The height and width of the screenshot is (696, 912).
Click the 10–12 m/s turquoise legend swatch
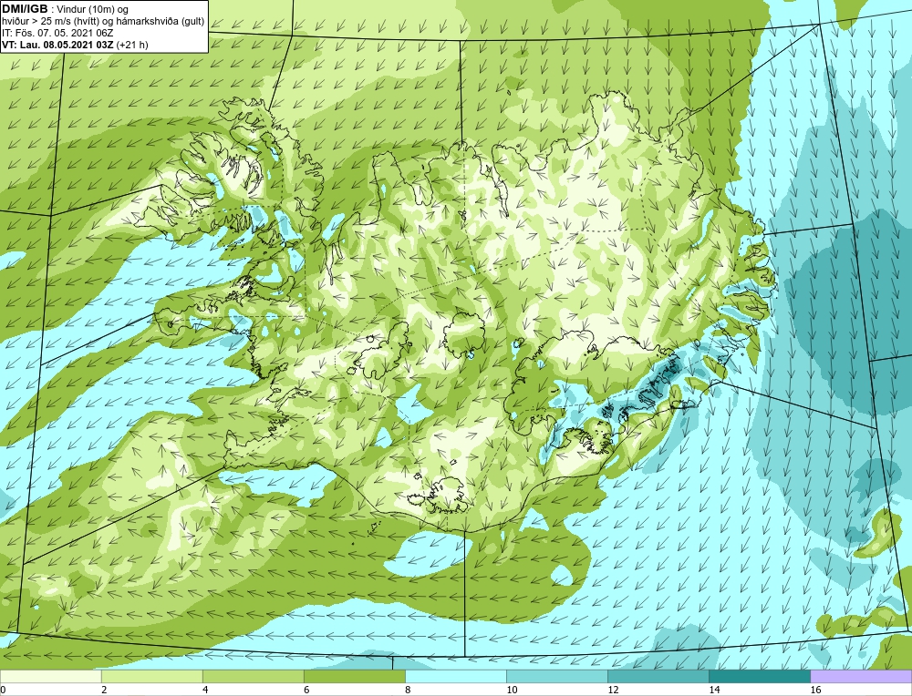[x=556, y=676]
